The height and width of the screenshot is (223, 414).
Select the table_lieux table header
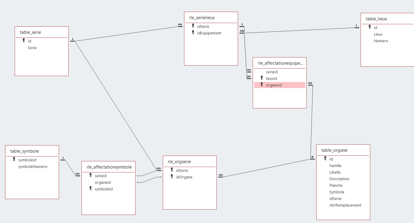387,19
